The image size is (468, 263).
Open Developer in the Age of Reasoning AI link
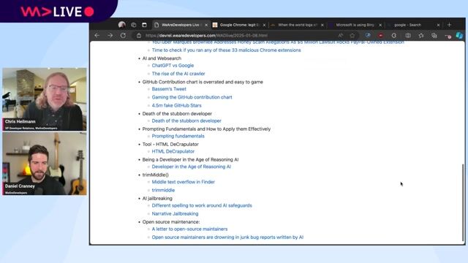click(x=192, y=167)
